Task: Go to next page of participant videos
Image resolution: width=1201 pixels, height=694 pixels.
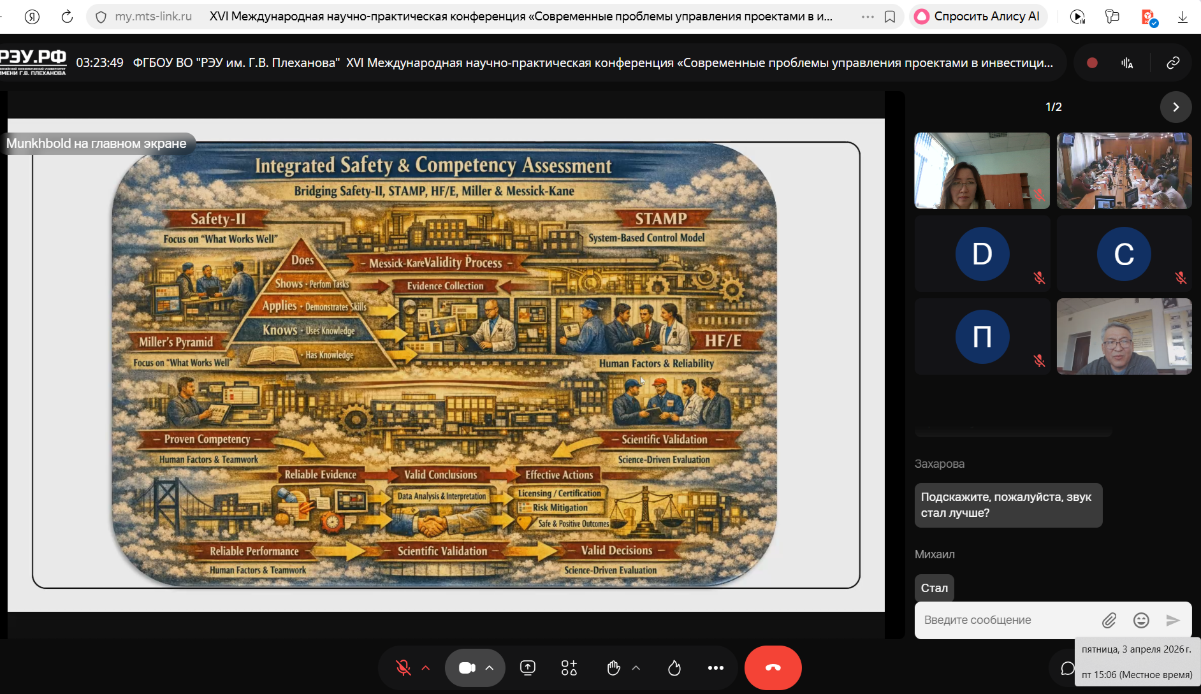Action: point(1176,107)
